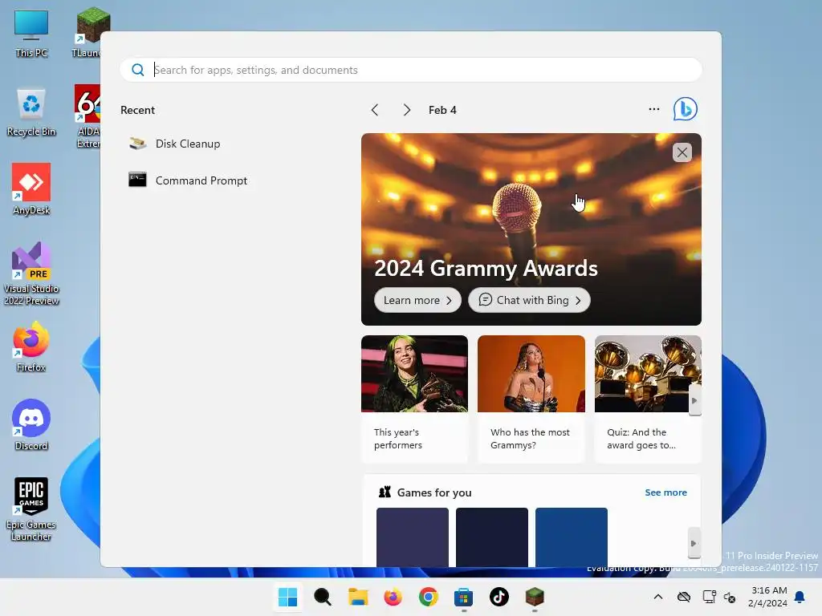Open the second game tile in Games for you
Image resolution: width=822 pixels, height=616 pixels.
[492, 537]
